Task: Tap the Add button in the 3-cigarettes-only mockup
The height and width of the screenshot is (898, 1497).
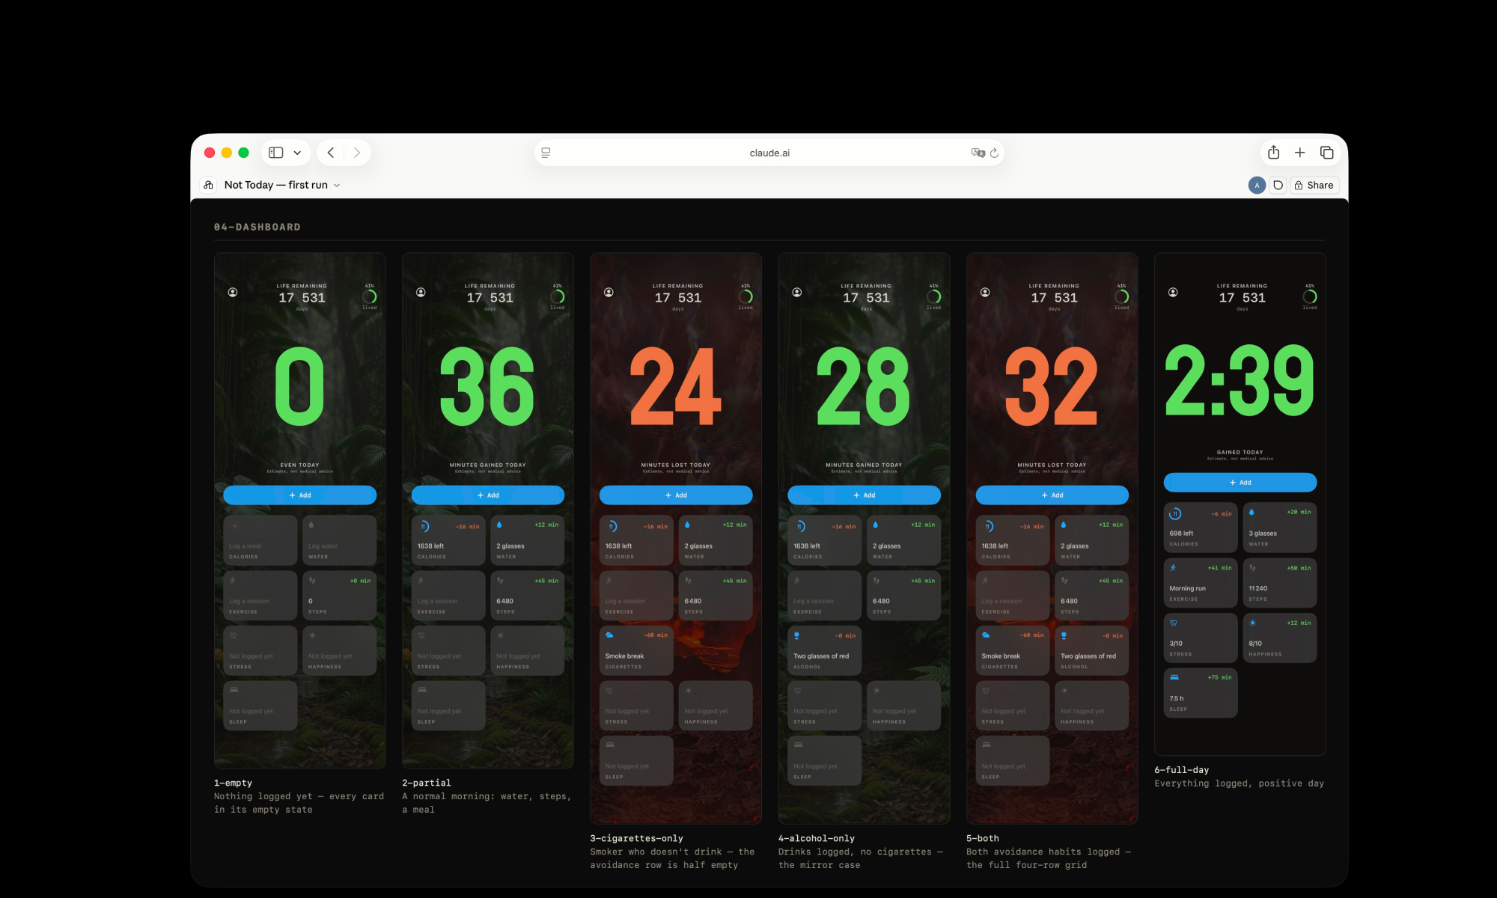Action: (676, 495)
